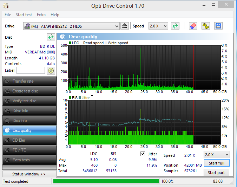The image size is (237, 187).
Task: Open the Speed dropdown in the toolbar
Action: point(158,26)
